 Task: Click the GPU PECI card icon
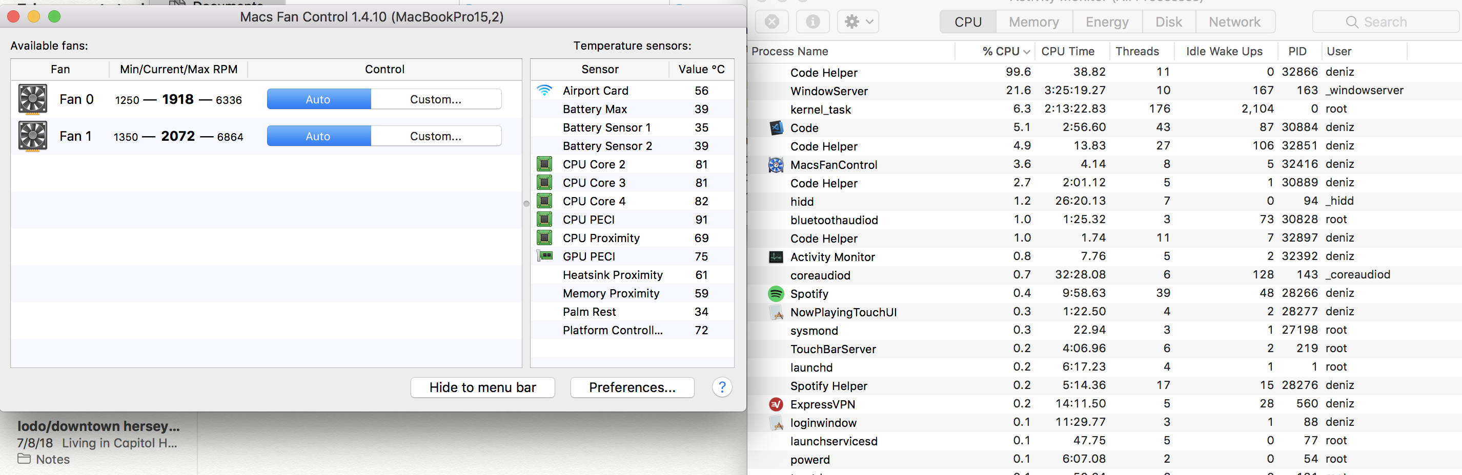click(x=545, y=256)
